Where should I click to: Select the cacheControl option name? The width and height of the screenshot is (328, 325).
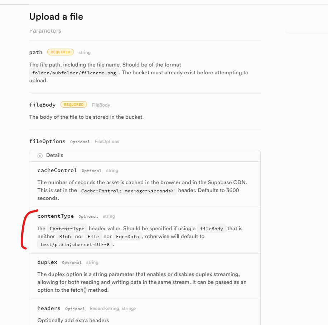57,170
